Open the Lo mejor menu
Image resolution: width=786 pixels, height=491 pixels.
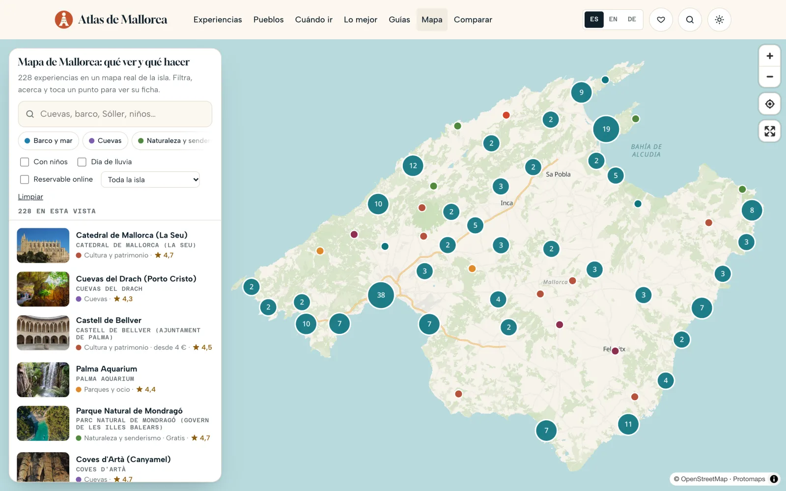[361, 20]
